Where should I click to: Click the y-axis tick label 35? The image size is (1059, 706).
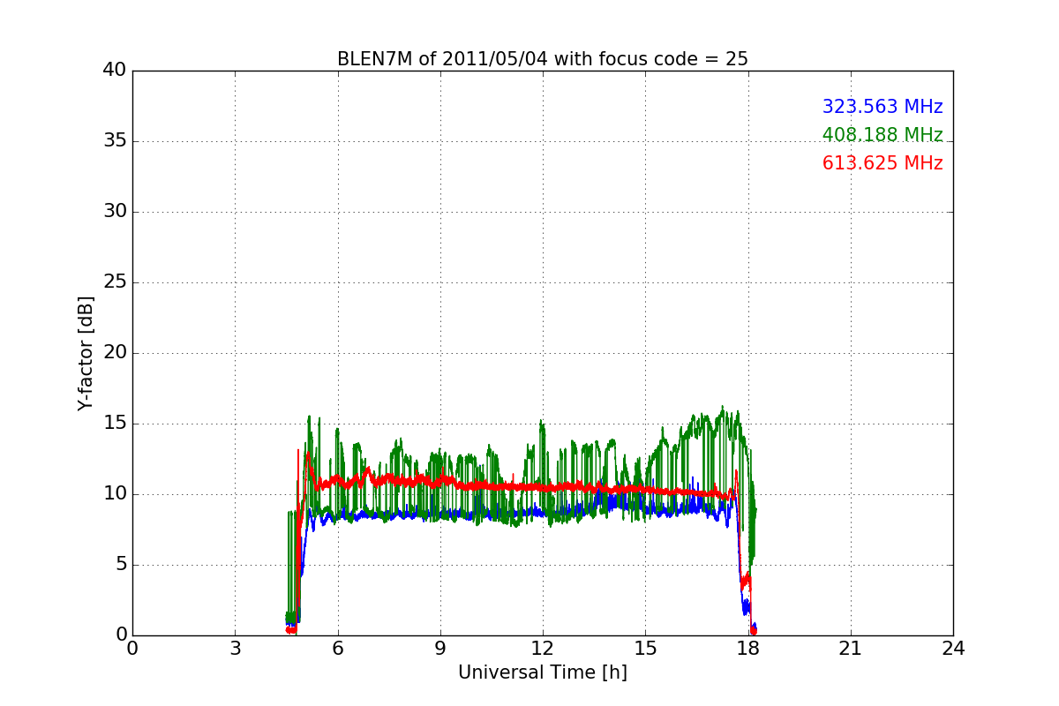pos(115,141)
